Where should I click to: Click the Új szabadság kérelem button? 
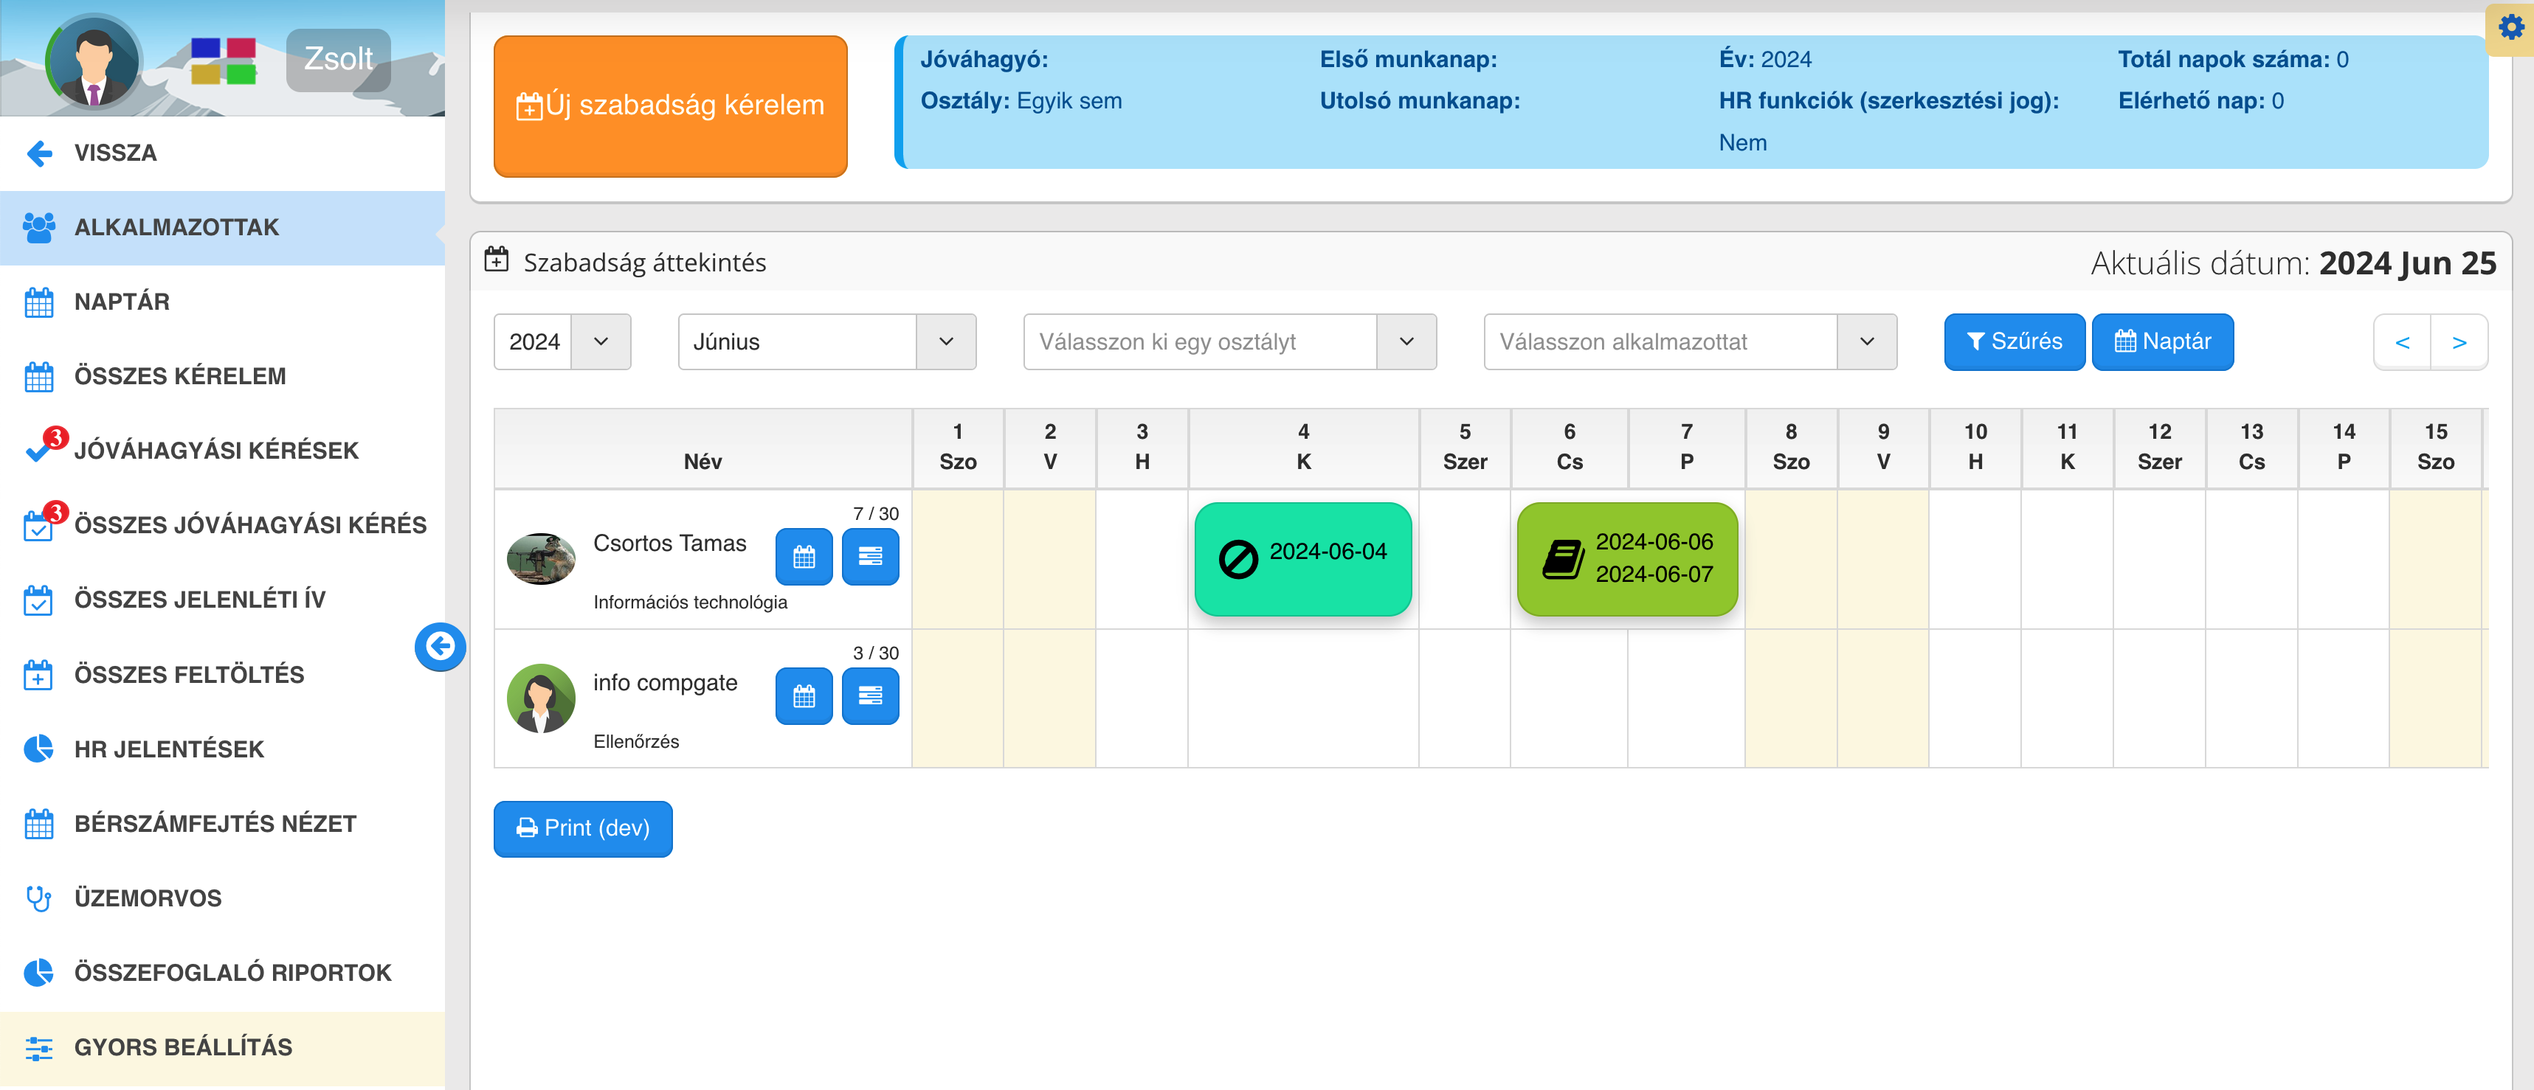(671, 106)
